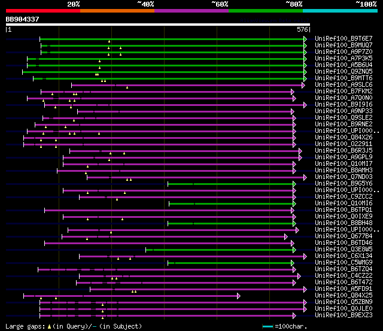Select the UniRef100_Q3E8W5 label
Screen dimensions: 383x331
[344, 250]
